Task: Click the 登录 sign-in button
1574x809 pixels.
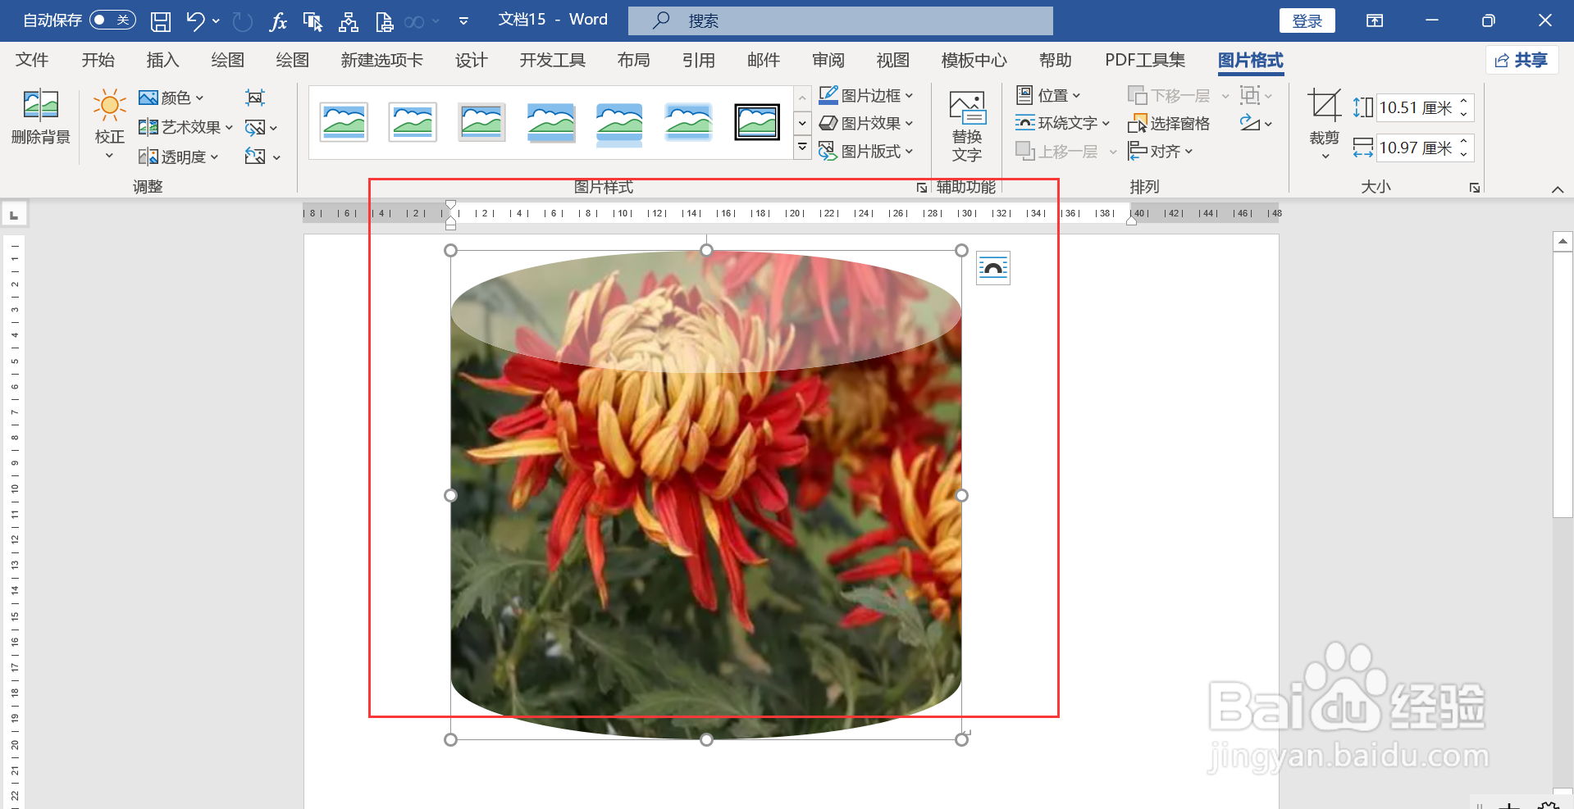Action: (x=1307, y=20)
